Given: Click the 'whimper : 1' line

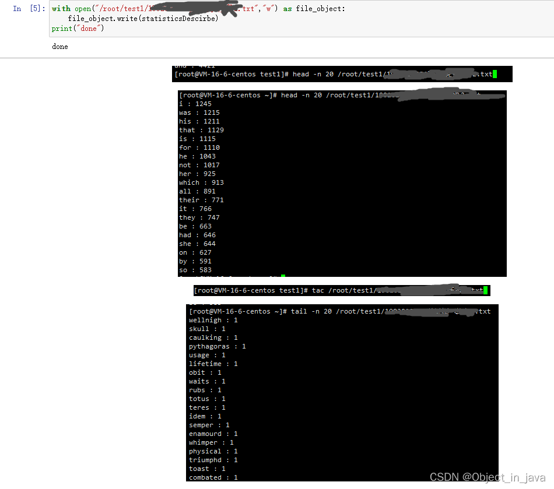Looking at the screenshot, I should point(211,442).
